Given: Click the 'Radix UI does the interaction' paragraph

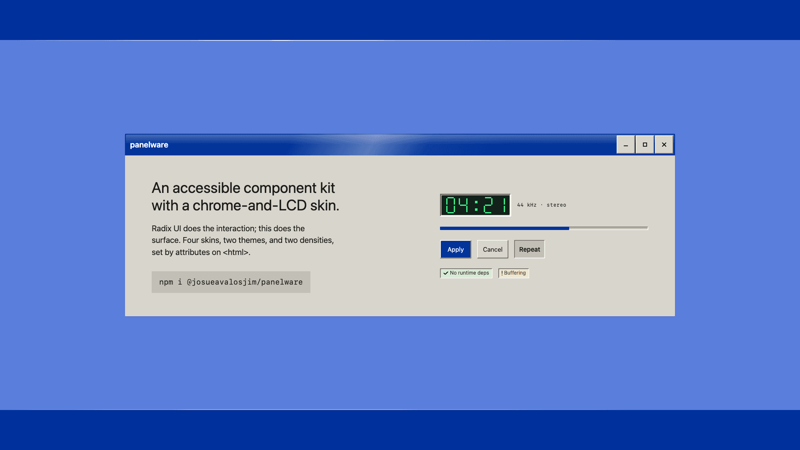Looking at the screenshot, I should click(x=243, y=240).
